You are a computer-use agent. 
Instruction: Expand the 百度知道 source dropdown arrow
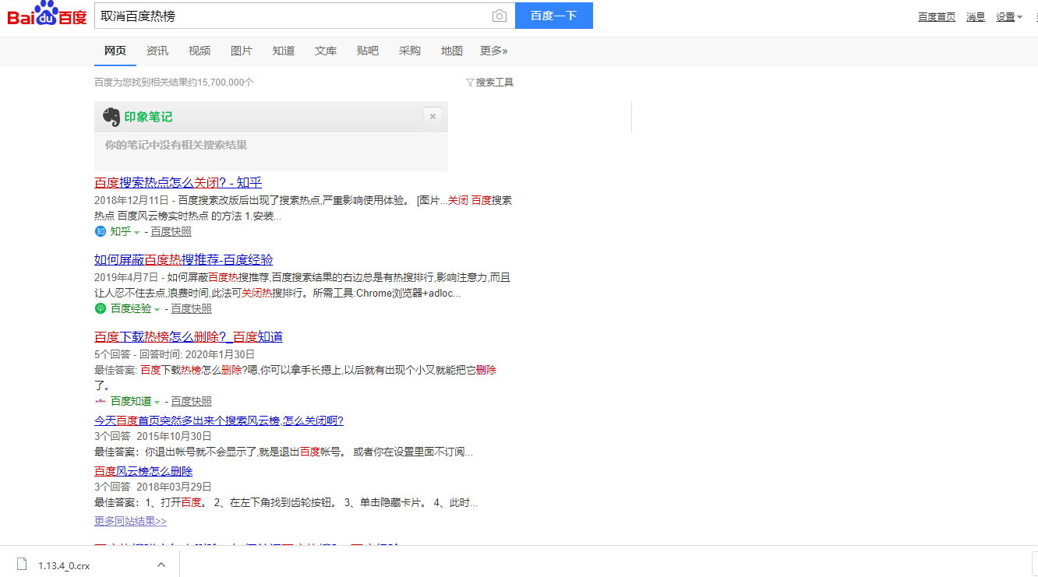pyautogui.click(x=157, y=402)
